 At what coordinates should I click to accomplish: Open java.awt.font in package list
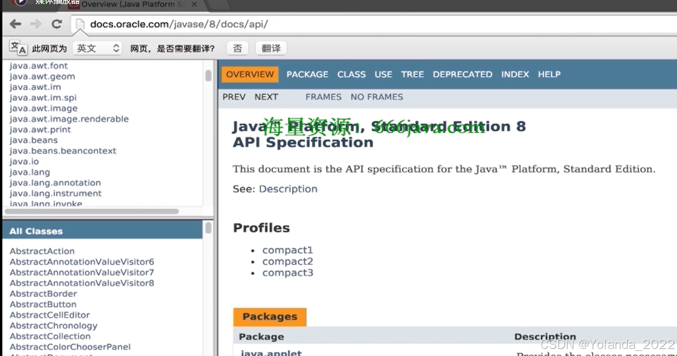click(39, 66)
